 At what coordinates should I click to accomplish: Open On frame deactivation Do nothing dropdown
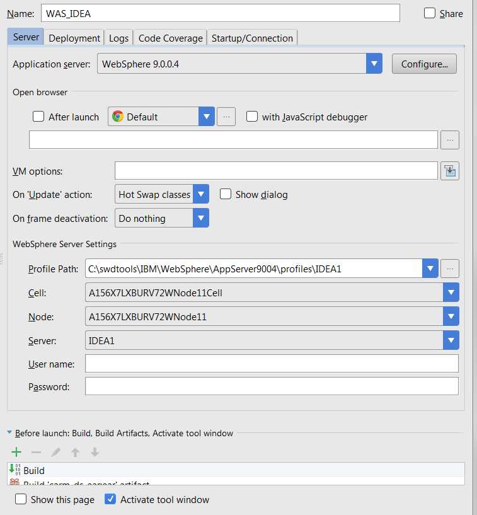201,218
